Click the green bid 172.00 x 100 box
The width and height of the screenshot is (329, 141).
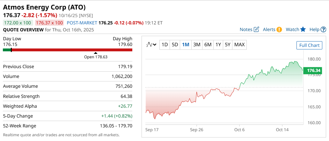tap(18, 23)
